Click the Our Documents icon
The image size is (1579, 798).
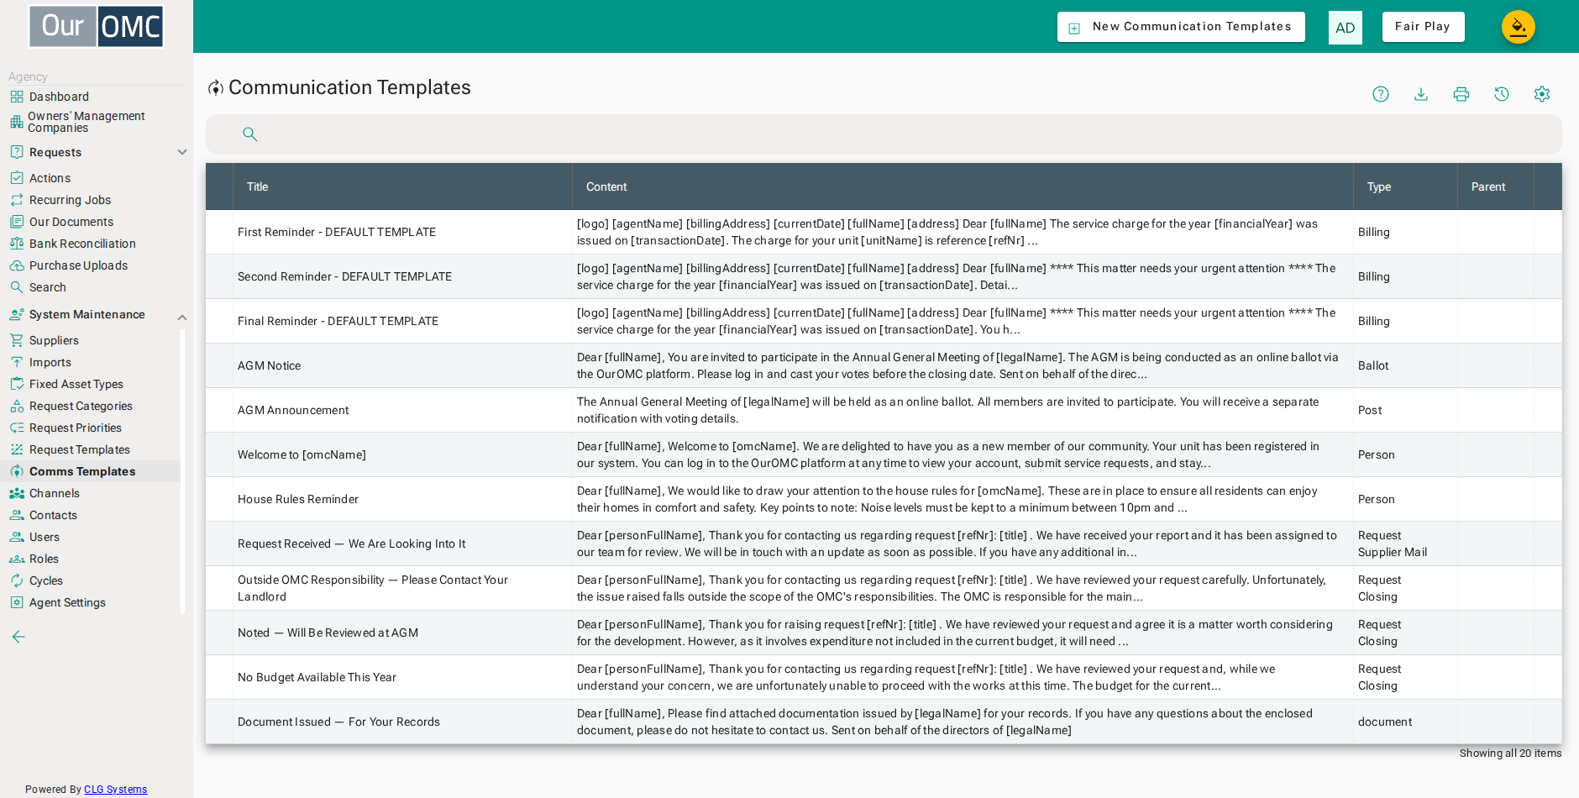click(x=17, y=222)
